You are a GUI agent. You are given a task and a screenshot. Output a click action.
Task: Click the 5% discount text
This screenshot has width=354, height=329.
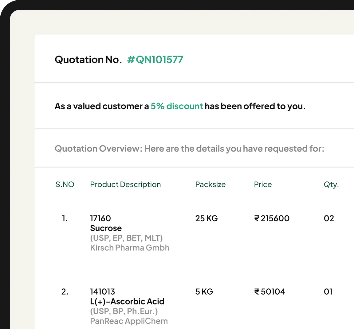pyautogui.click(x=177, y=106)
